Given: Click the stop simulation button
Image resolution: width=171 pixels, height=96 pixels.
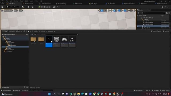Looking at the screenshot, I should [x=45, y=7].
